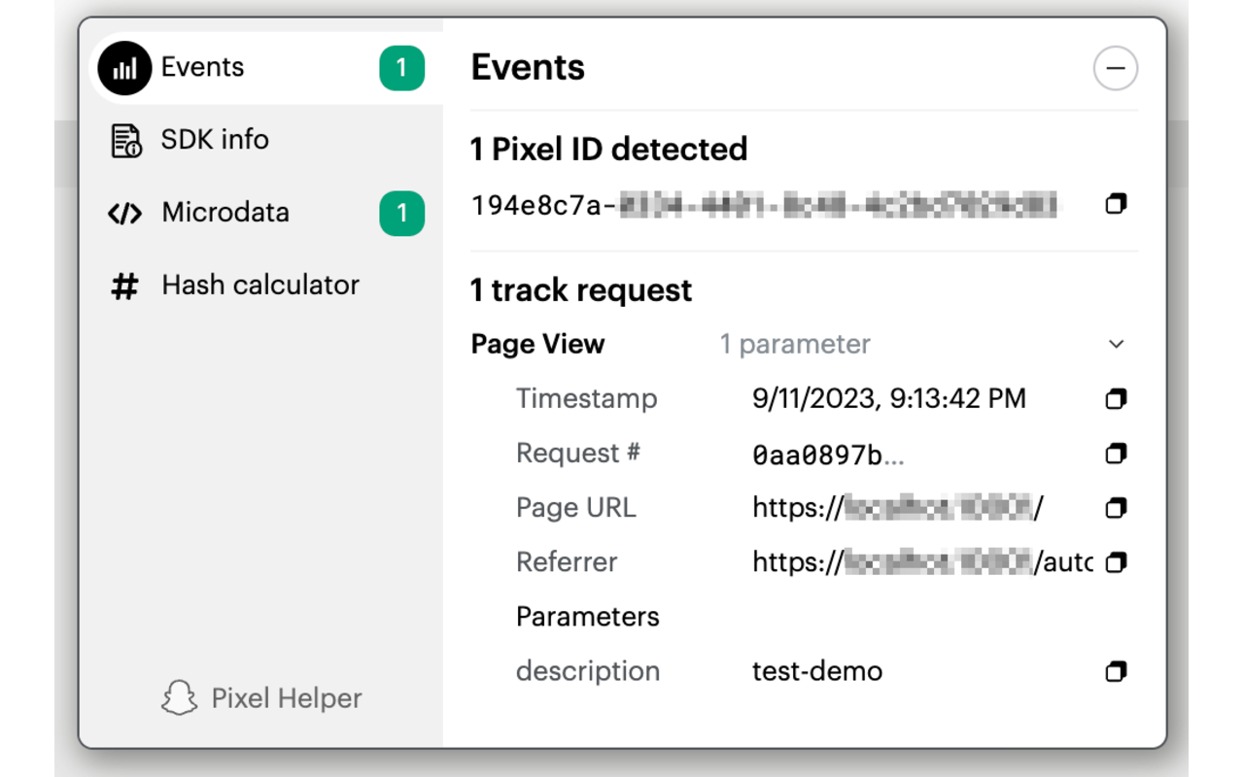Collapse the Page View event details
The width and height of the screenshot is (1244, 777).
[1115, 344]
